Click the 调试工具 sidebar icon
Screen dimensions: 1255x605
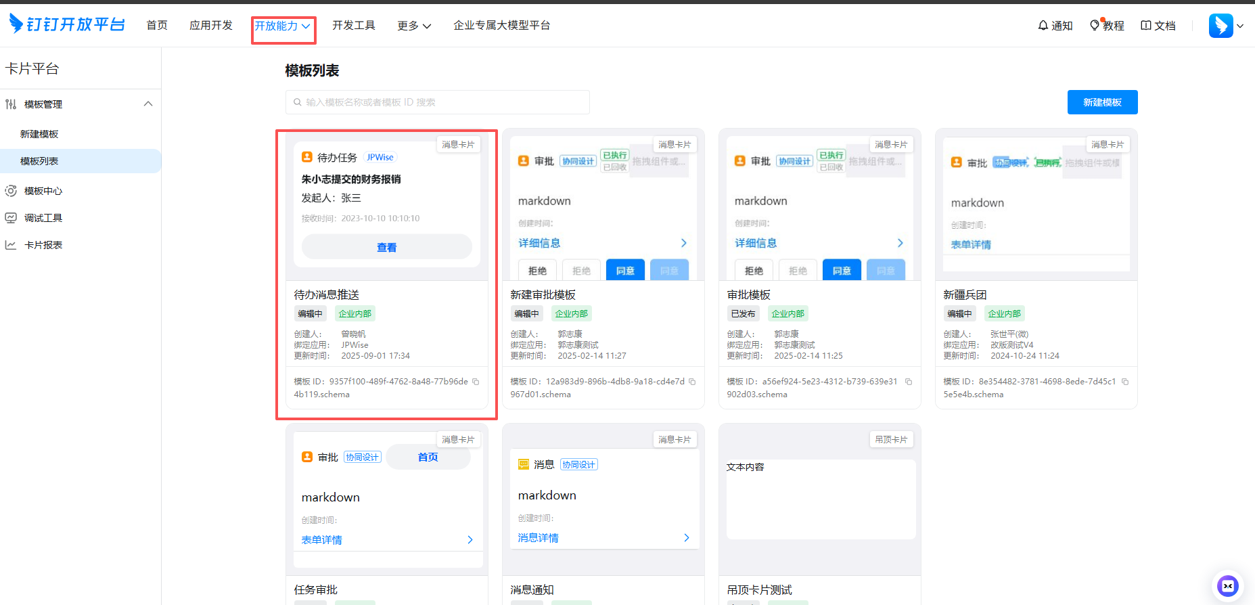(x=11, y=218)
